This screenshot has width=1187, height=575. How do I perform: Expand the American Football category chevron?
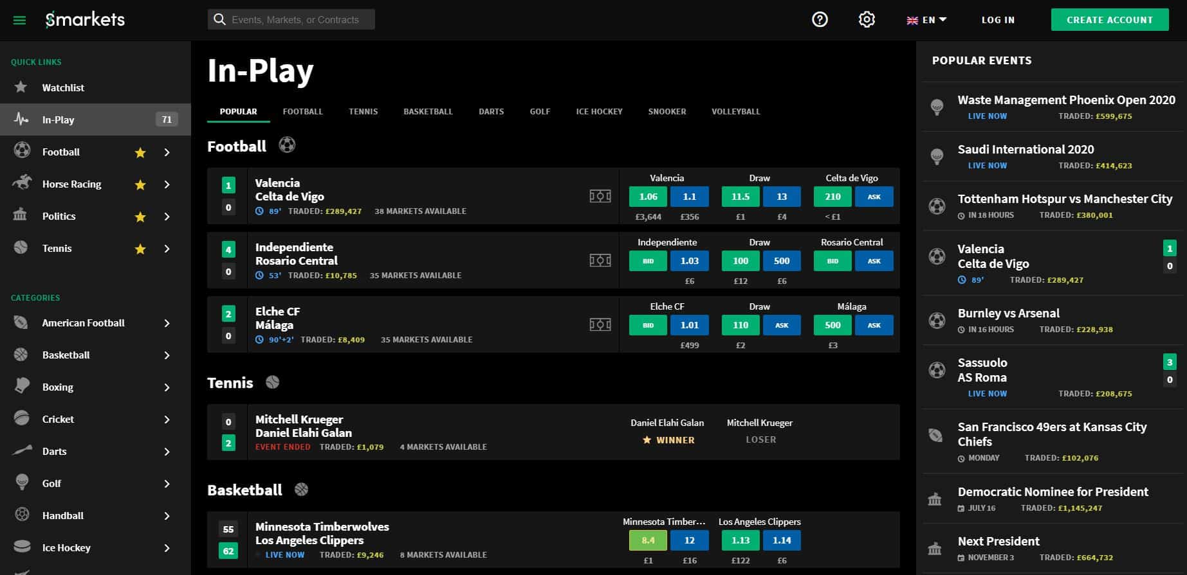coord(167,323)
